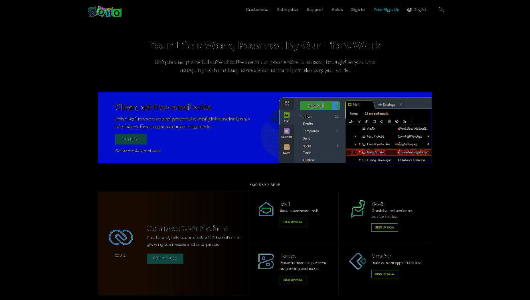Open the English language selector
Image resolution: width=530 pixels, height=300 pixels.
click(x=417, y=10)
